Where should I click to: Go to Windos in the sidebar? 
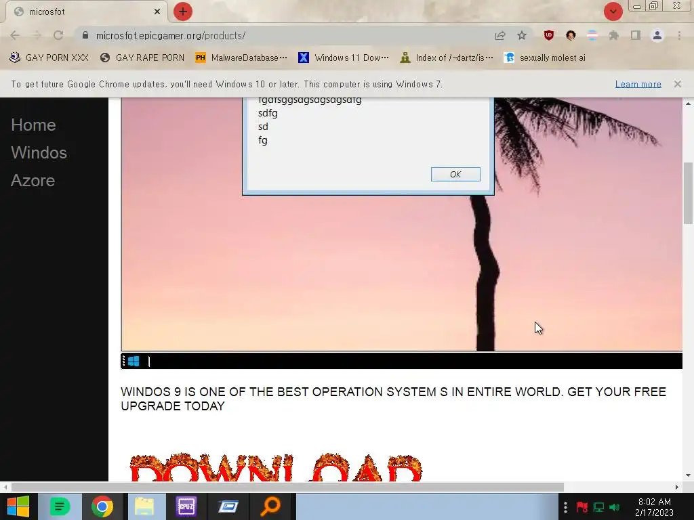(39, 152)
